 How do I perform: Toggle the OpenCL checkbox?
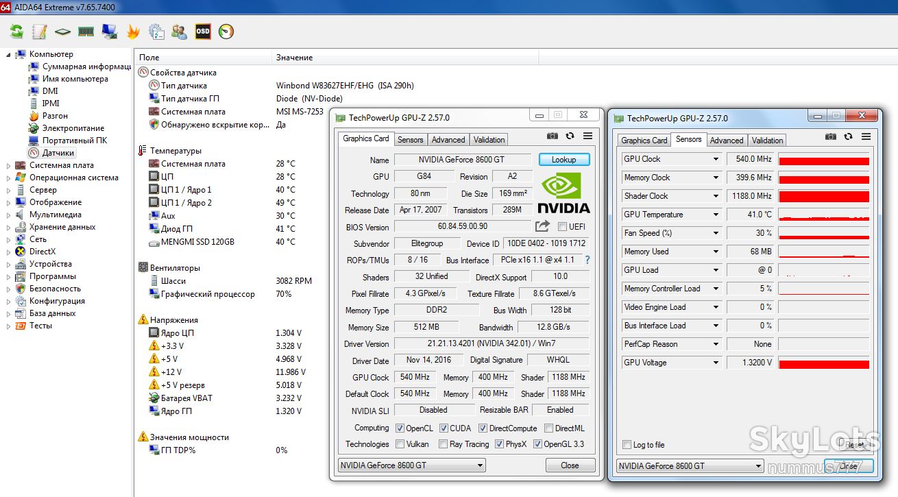coord(400,428)
